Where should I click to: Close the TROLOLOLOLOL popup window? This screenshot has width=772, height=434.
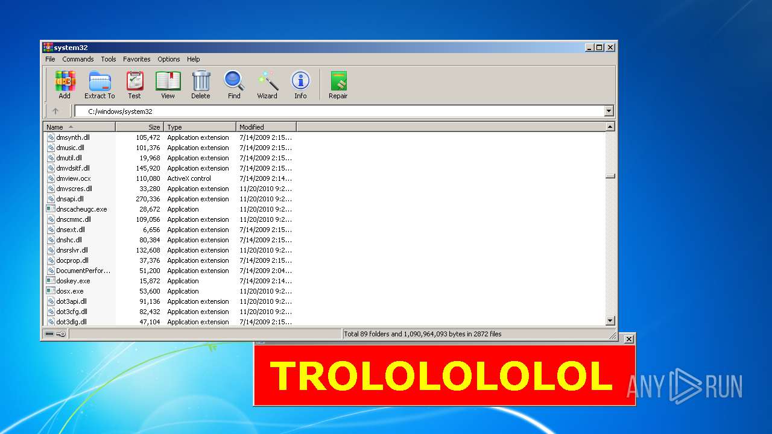(x=629, y=339)
